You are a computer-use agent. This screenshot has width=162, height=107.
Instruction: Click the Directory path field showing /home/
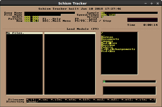click(91, 102)
